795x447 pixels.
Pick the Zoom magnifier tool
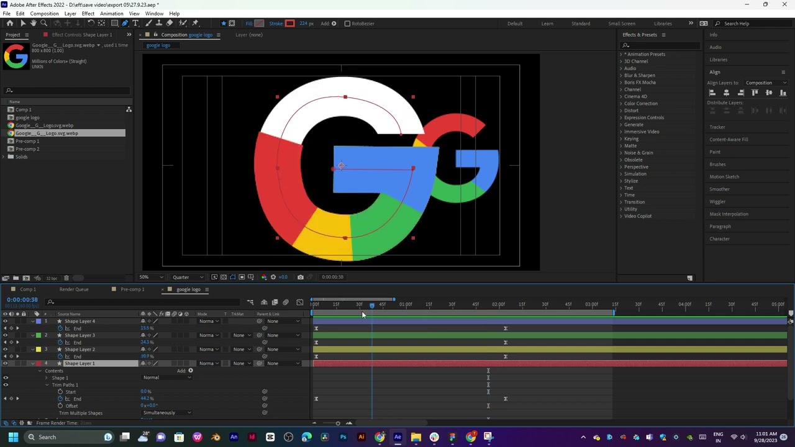[44, 24]
